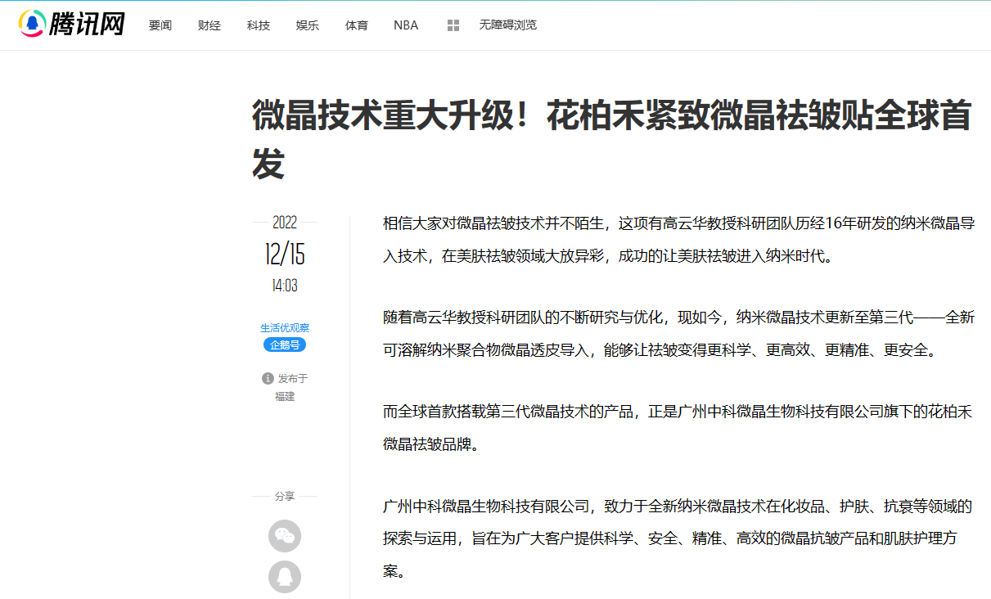Open the 科技 channel
This screenshot has height=599, width=991.
click(x=259, y=25)
